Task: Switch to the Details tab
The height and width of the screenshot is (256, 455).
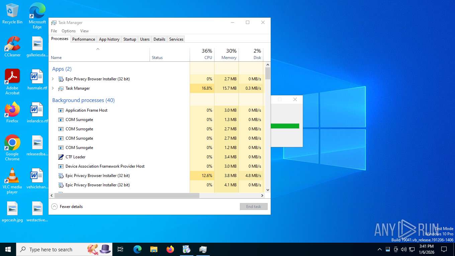Action: coord(159,39)
